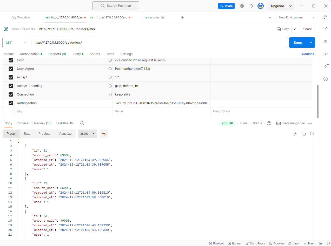Viewport: 331px width, 246px height.
Task: Open the request Settings tab
Action: coord(126,54)
